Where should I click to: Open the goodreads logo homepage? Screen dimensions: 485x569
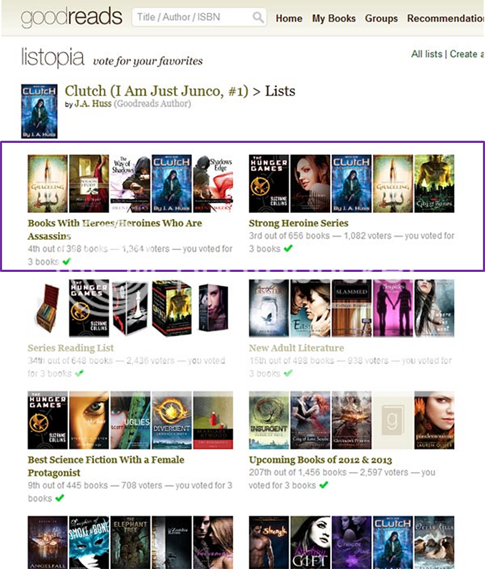pos(72,17)
